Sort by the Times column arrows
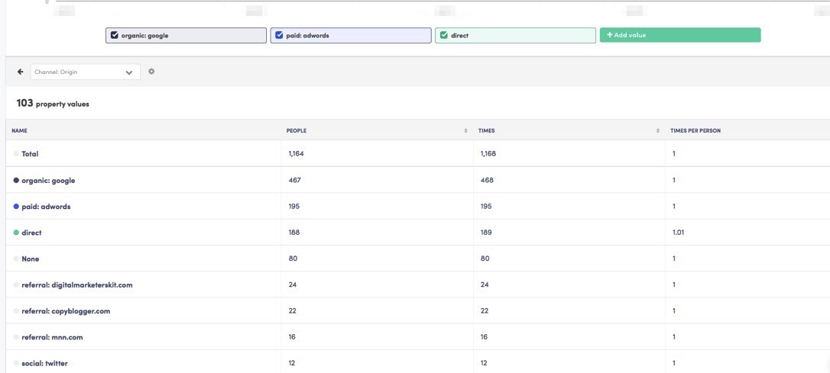830x373 pixels. (658, 130)
